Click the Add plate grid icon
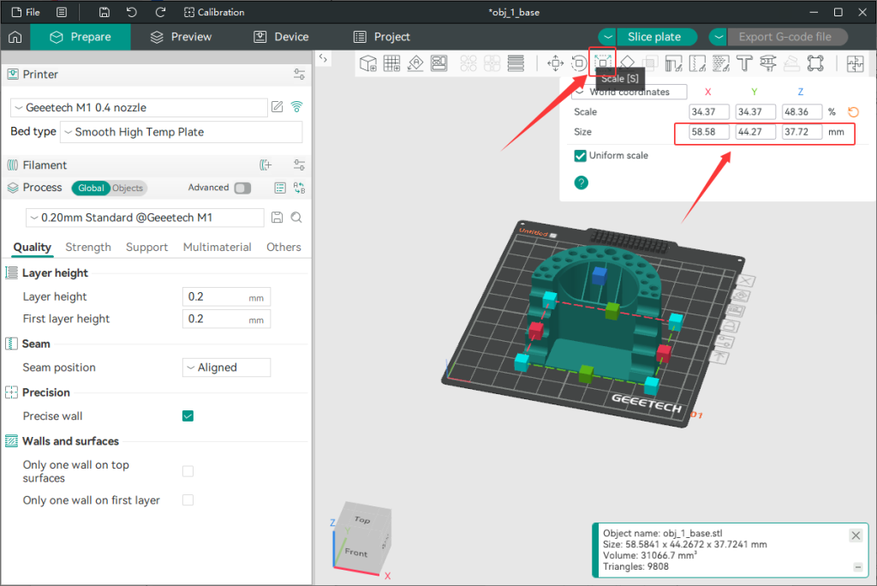The height and width of the screenshot is (586, 877). click(392, 63)
